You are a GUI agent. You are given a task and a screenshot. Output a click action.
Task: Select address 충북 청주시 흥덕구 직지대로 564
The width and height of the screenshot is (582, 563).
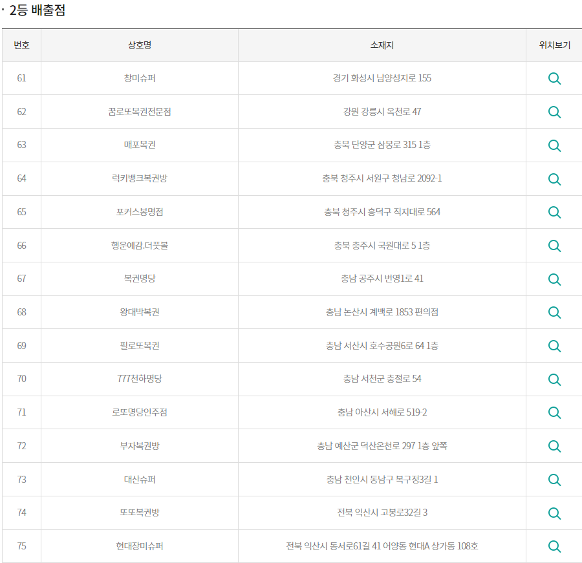coord(382,211)
